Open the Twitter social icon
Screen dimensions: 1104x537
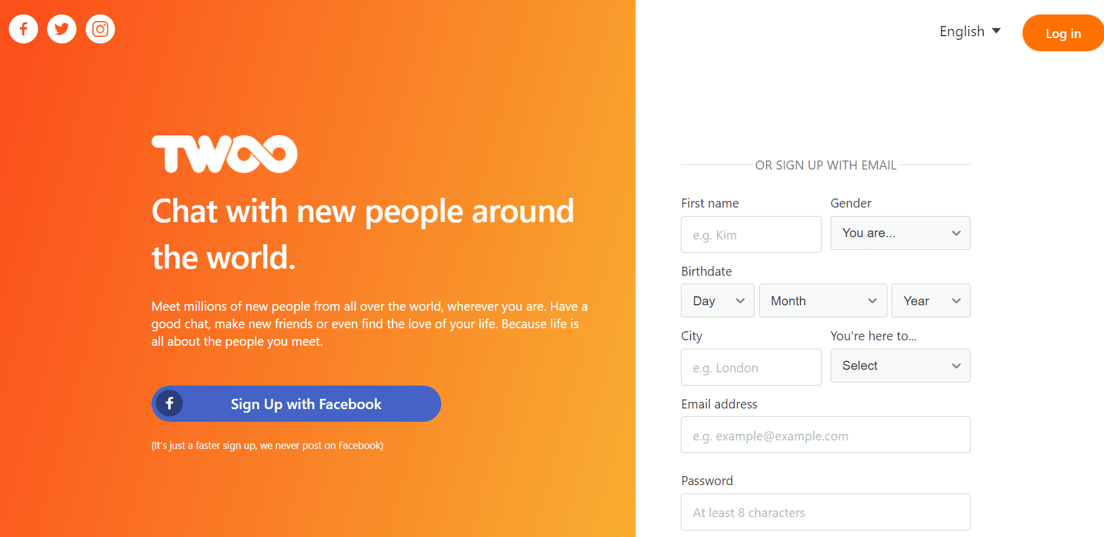coord(62,29)
